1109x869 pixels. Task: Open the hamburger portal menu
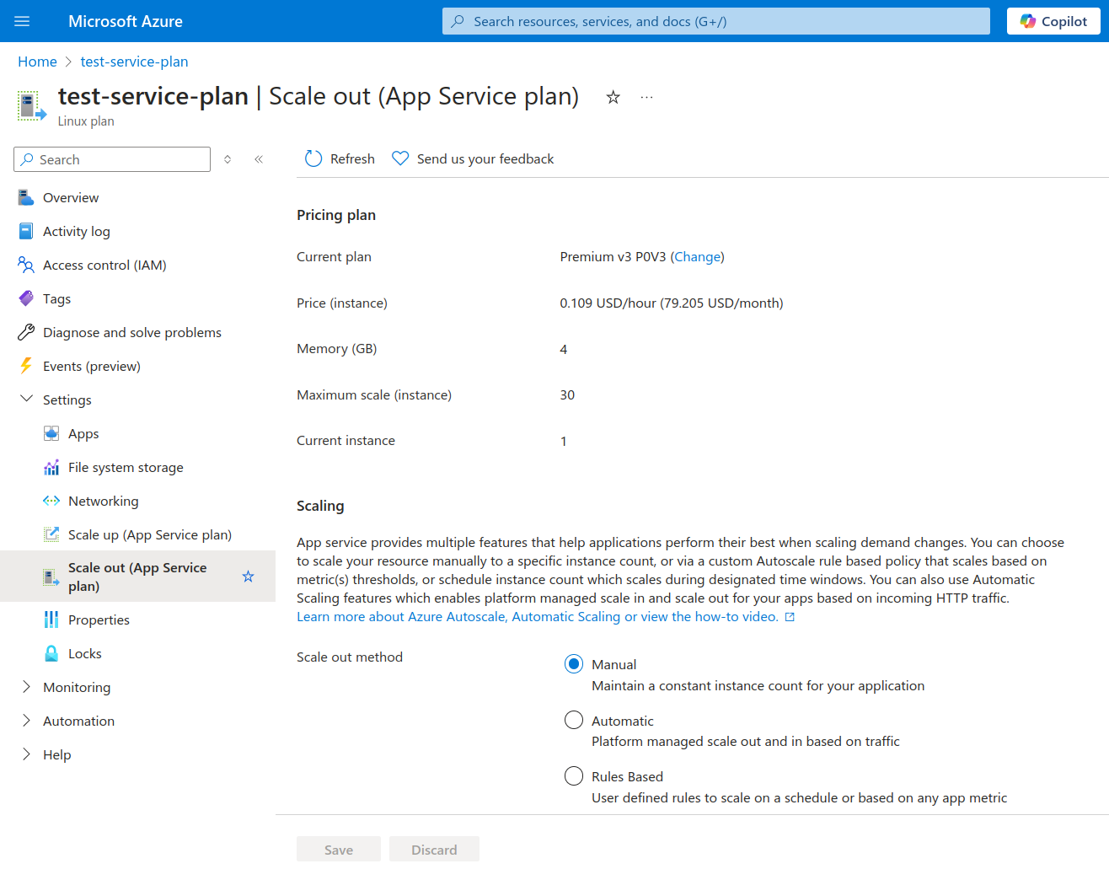tap(22, 21)
